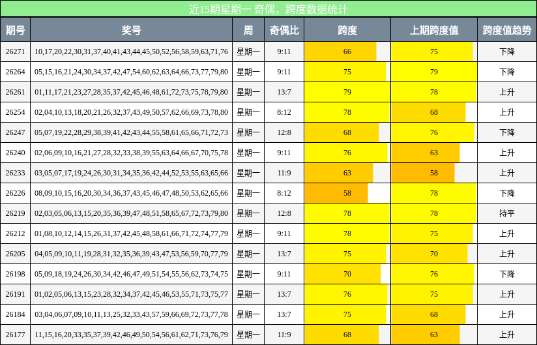The image size is (537, 345).
Task: Select issue number 26198
Action: [16, 274]
